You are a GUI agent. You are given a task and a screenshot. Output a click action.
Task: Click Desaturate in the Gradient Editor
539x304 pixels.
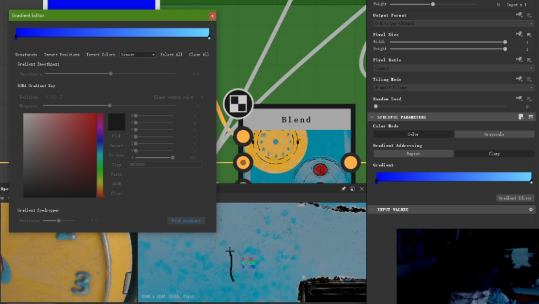pyautogui.click(x=26, y=55)
